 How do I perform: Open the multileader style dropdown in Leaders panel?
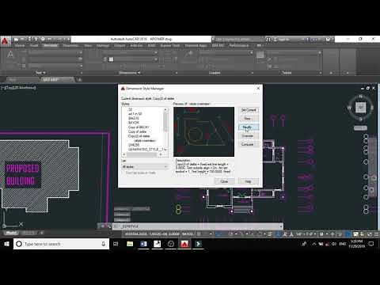tap(226, 53)
